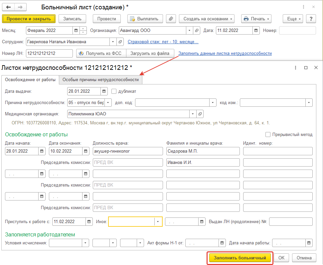Open the Медицинская организация record icon

click(200, 114)
